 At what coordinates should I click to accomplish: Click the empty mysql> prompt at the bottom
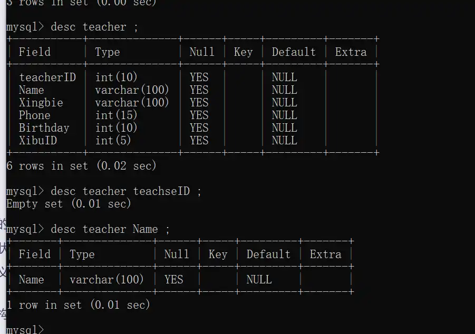pyautogui.click(x=25, y=329)
